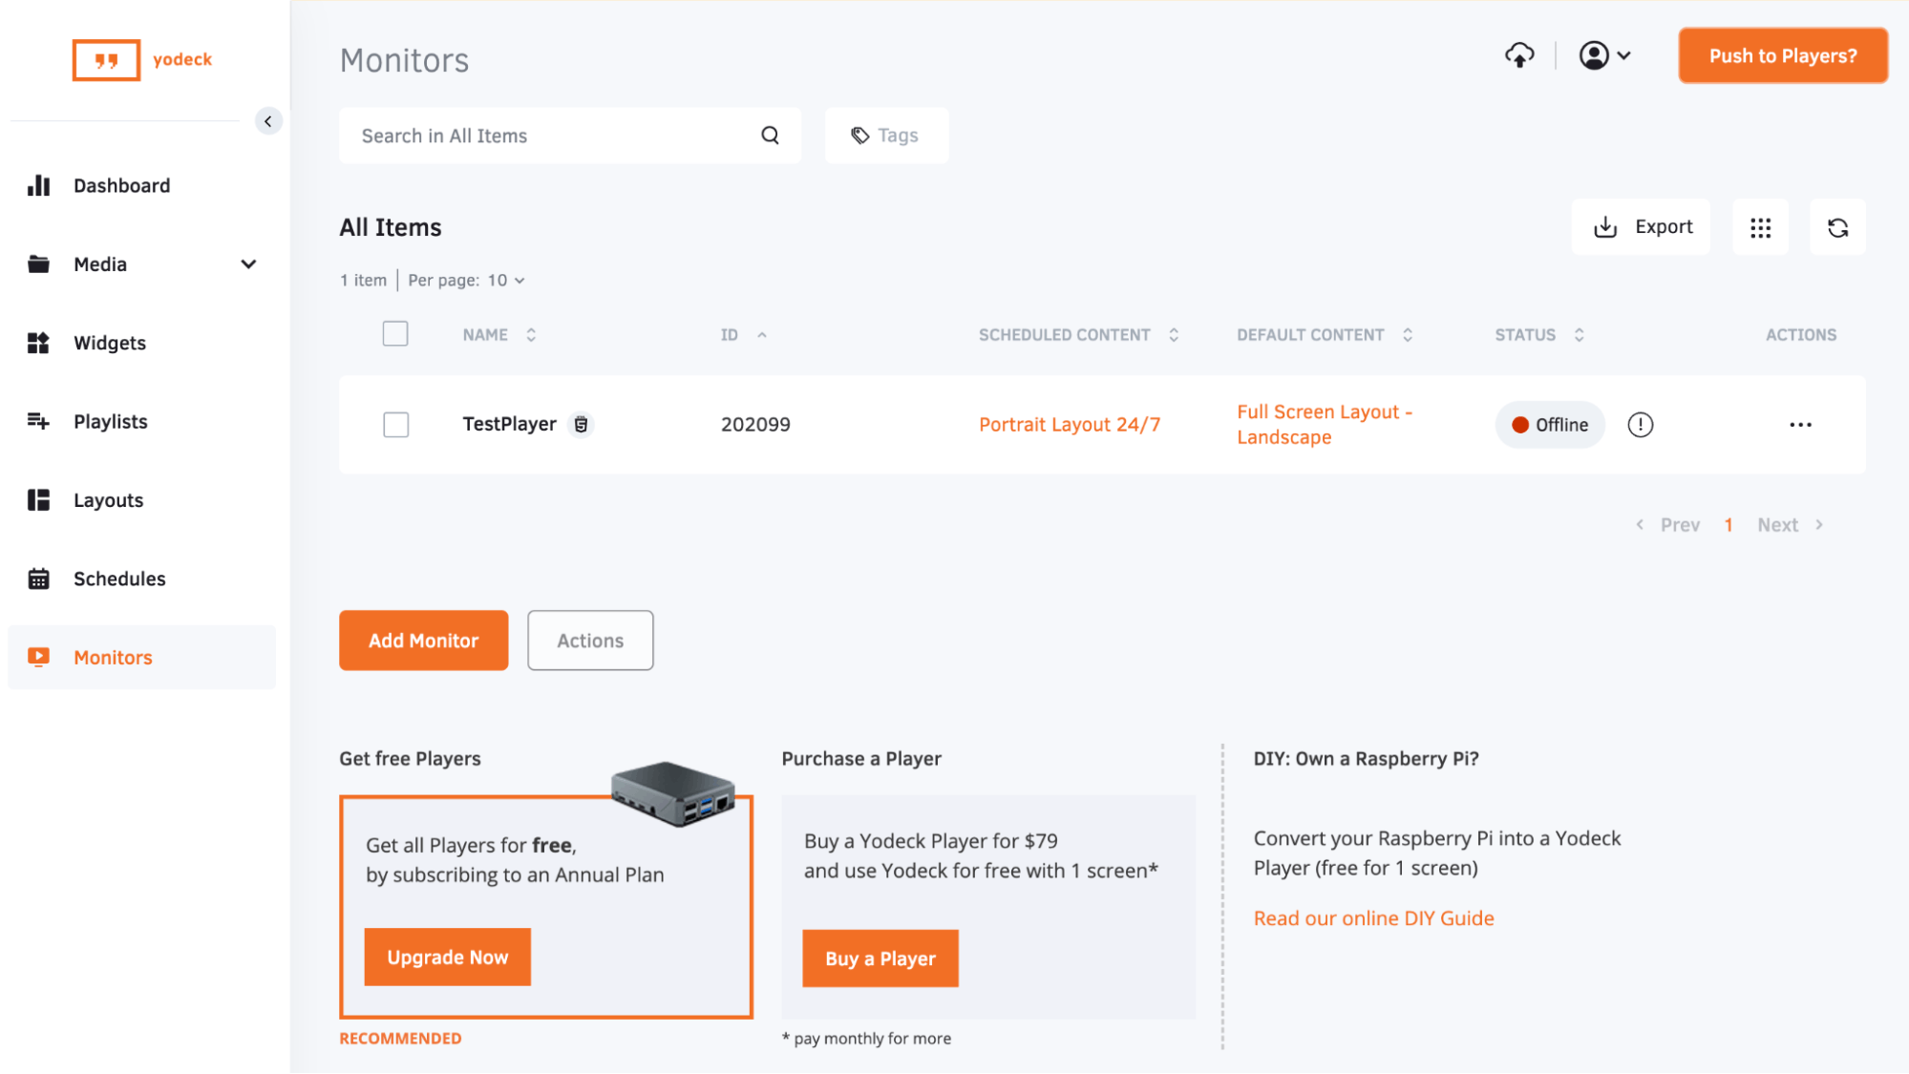Sort by Scheduled Content column
The image size is (1909, 1074).
point(1078,335)
